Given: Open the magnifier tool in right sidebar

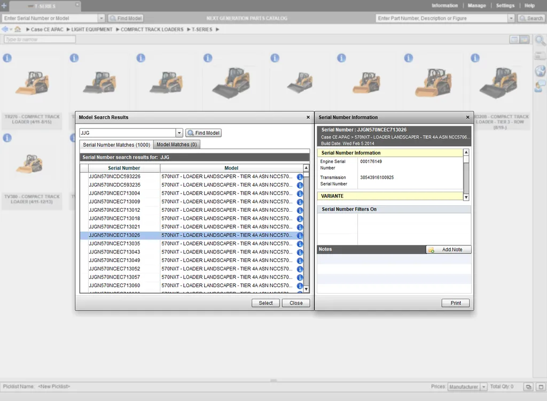Looking at the screenshot, I should coord(540,41).
